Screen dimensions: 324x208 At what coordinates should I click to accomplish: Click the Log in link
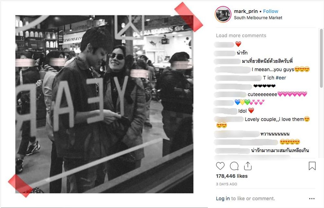click(x=223, y=199)
